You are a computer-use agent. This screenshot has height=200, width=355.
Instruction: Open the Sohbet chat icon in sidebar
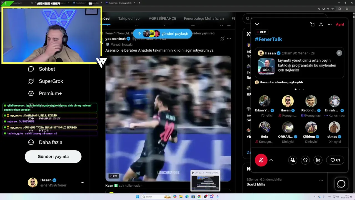pyautogui.click(x=31, y=69)
